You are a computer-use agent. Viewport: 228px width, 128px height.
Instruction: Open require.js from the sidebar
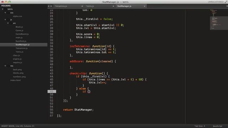point(17,63)
